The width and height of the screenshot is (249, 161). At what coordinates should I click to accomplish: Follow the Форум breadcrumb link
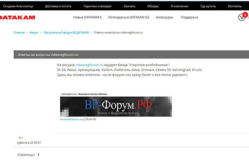coord(34,32)
